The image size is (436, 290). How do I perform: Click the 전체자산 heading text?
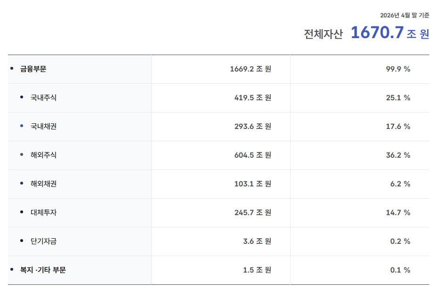click(323, 34)
